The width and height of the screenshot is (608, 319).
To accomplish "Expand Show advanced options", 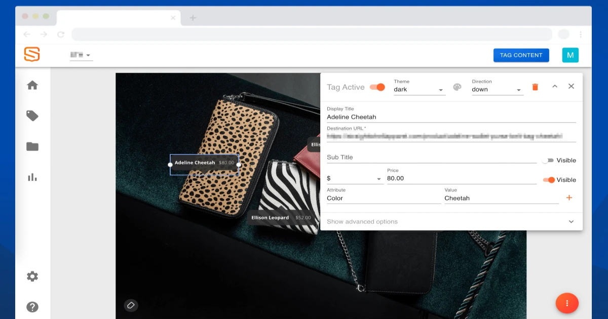I will point(451,222).
